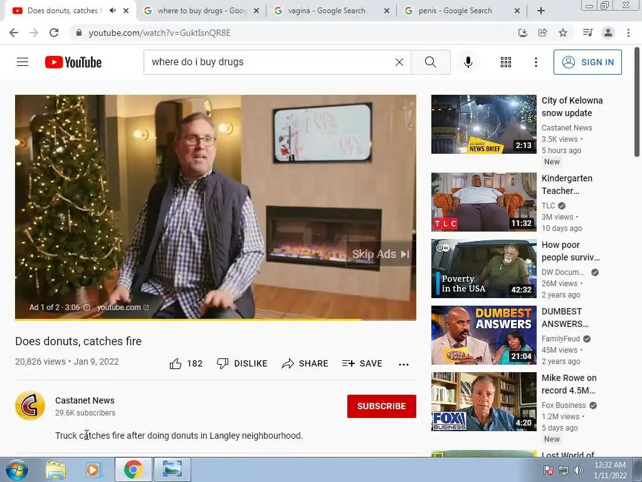Image resolution: width=642 pixels, height=482 pixels.
Task: Open Castanet News channel avatar
Action: [30, 406]
